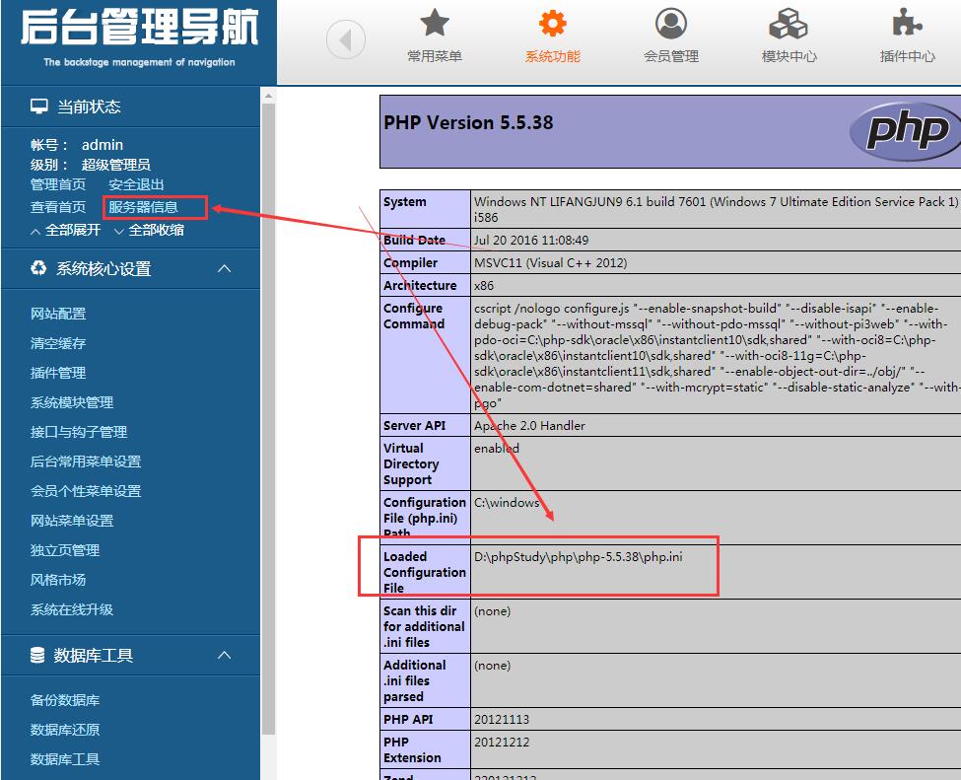The height and width of the screenshot is (780, 961).
Task: Click the monitor icon beside 当前状态
Action: point(39,106)
